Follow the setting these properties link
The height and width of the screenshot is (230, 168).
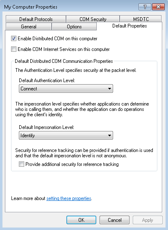point(69,198)
